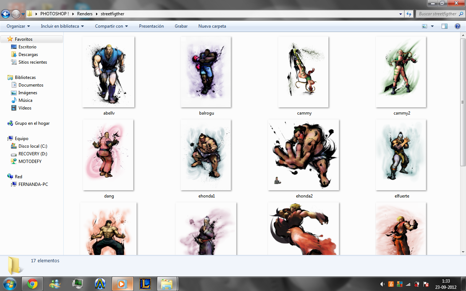Select the dang image thumbnail
The height and width of the screenshot is (291, 466).
pyautogui.click(x=108, y=155)
